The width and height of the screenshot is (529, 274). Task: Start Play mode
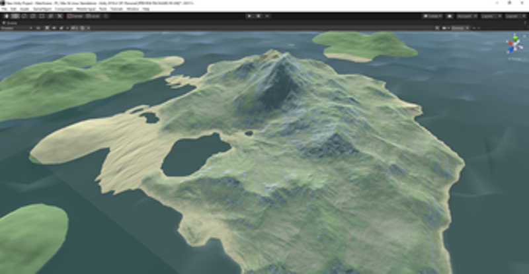pos(250,17)
